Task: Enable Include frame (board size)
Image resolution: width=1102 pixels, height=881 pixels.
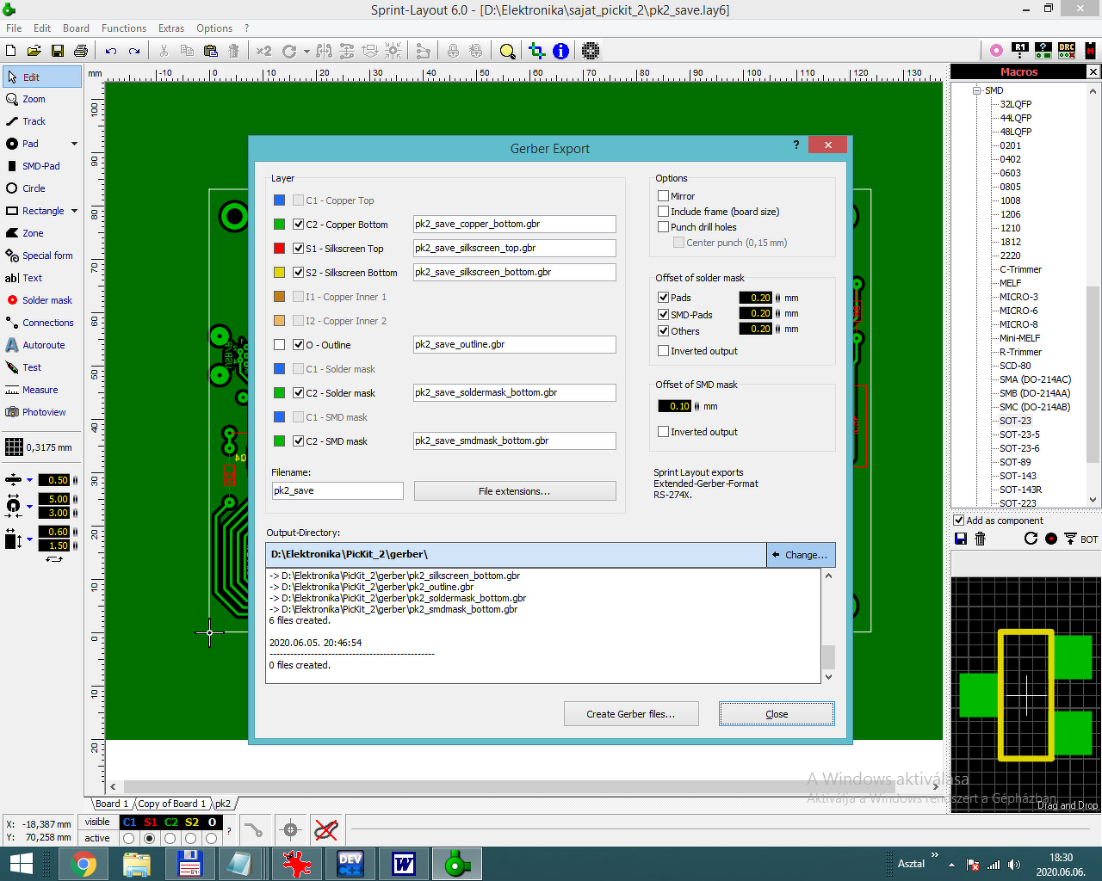Action: click(663, 212)
